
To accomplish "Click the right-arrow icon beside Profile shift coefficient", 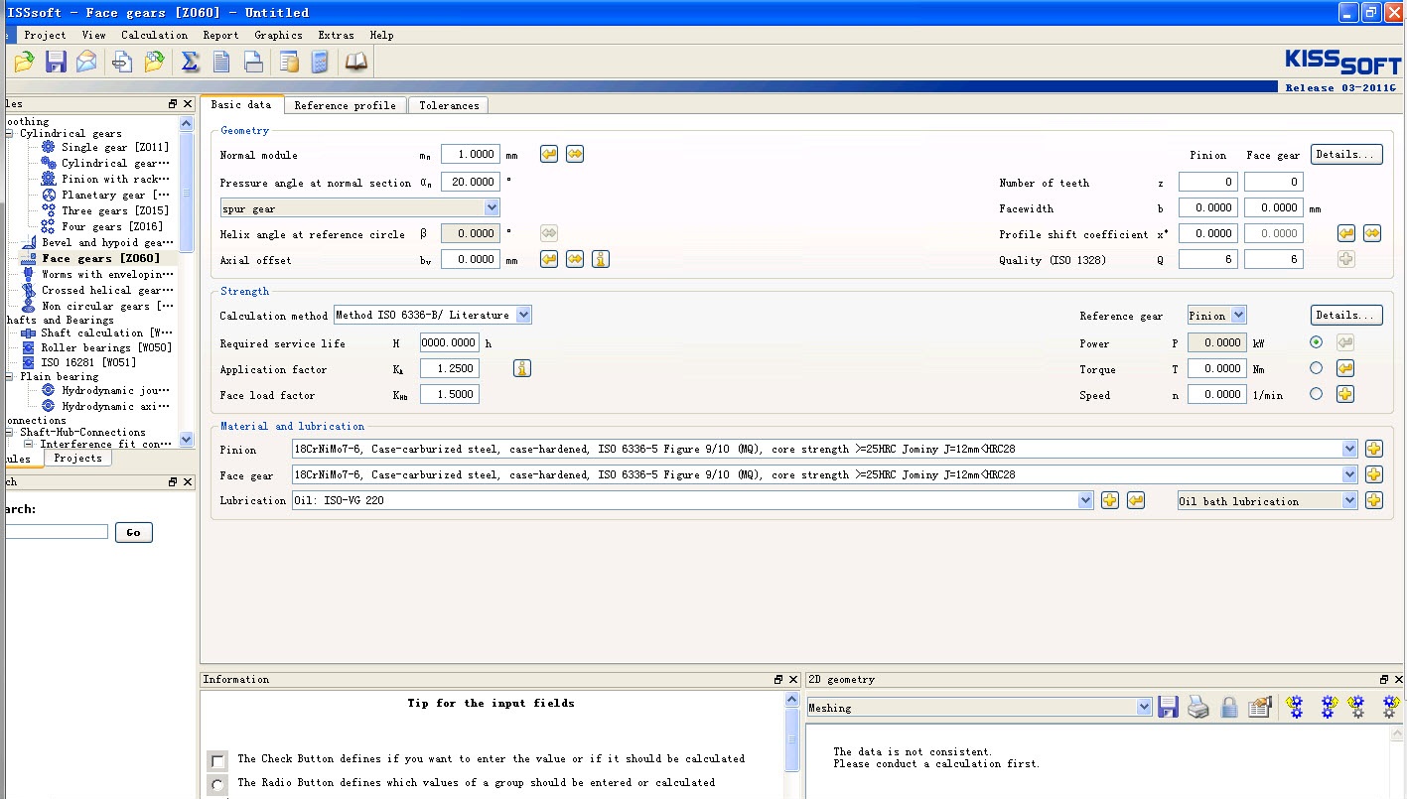I will (x=1372, y=233).
